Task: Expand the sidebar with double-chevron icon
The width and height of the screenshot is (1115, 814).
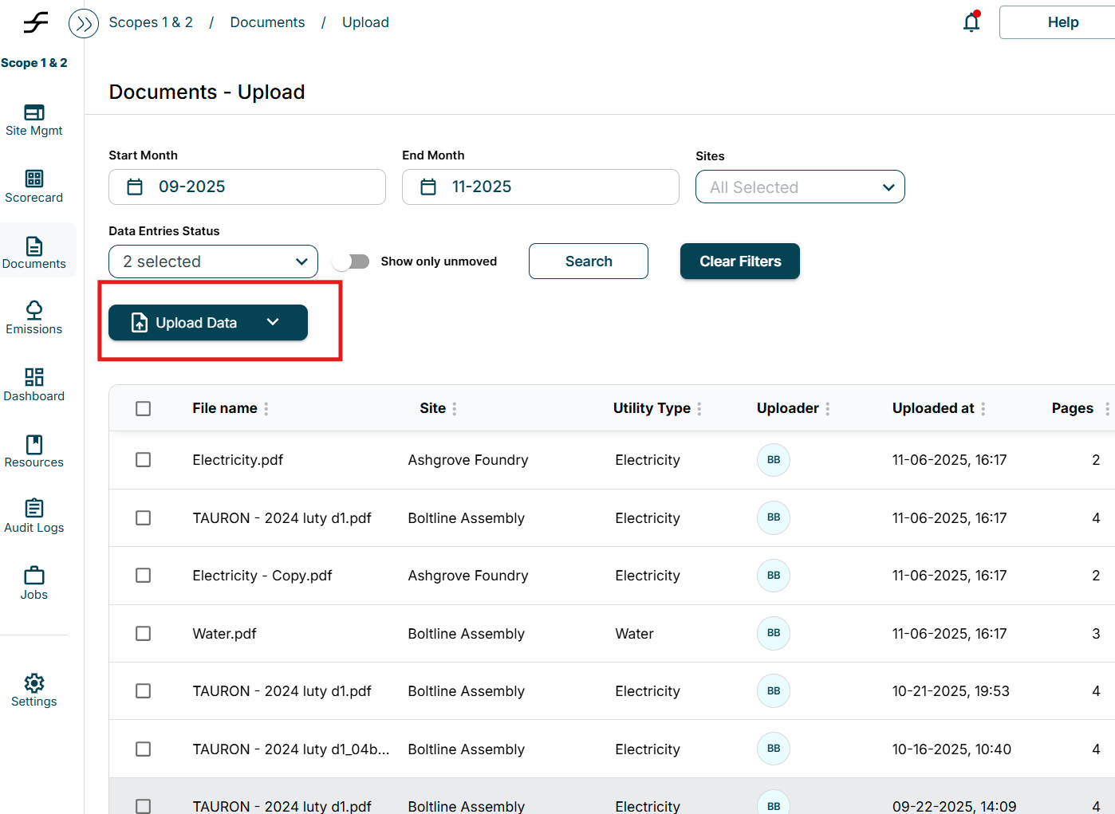Action: [84, 24]
